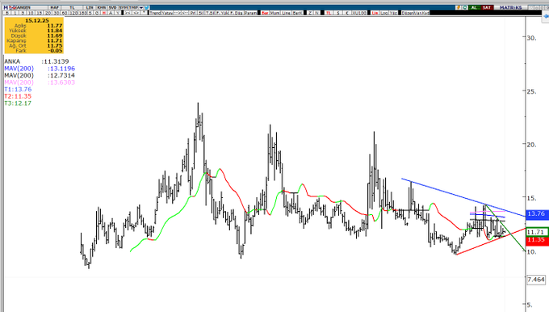Viewport: 549px width, 312px height.
Task: Click the TL field in title bar
Action: coord(72,7)
